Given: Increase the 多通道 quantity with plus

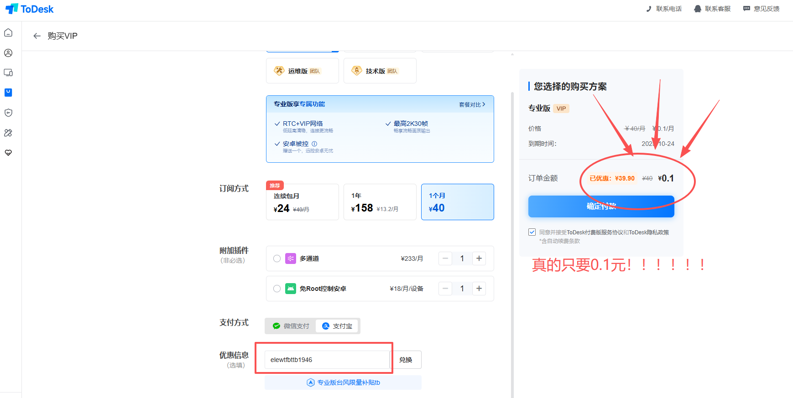Looking at the screenshot, I should coord(479,258).
